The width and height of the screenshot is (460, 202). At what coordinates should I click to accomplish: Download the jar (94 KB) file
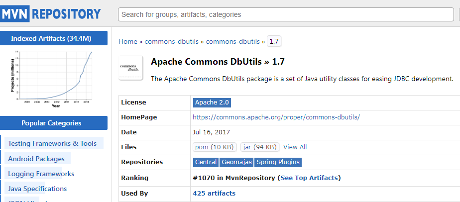pyautogui.click(x=260, y=147)
